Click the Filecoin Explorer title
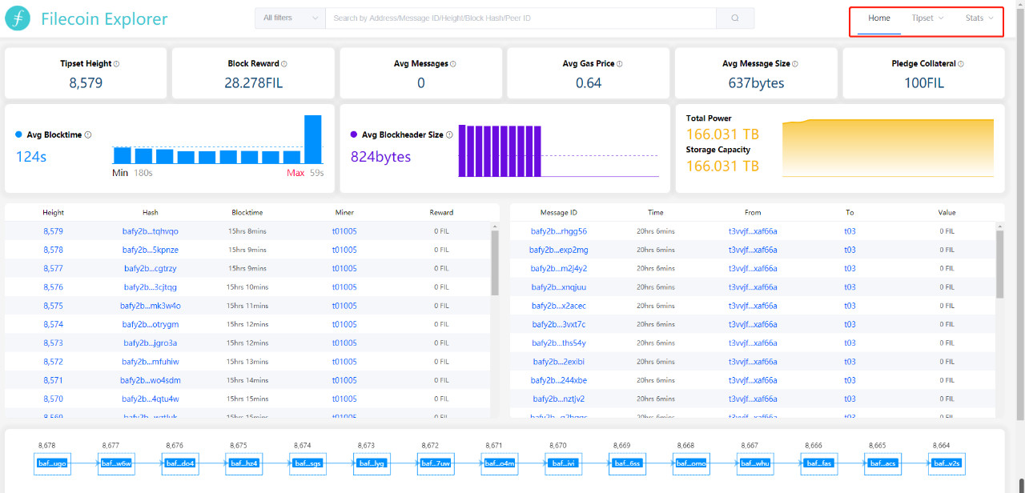Viewport: 1025px width, 493px height. coord(105,18)
